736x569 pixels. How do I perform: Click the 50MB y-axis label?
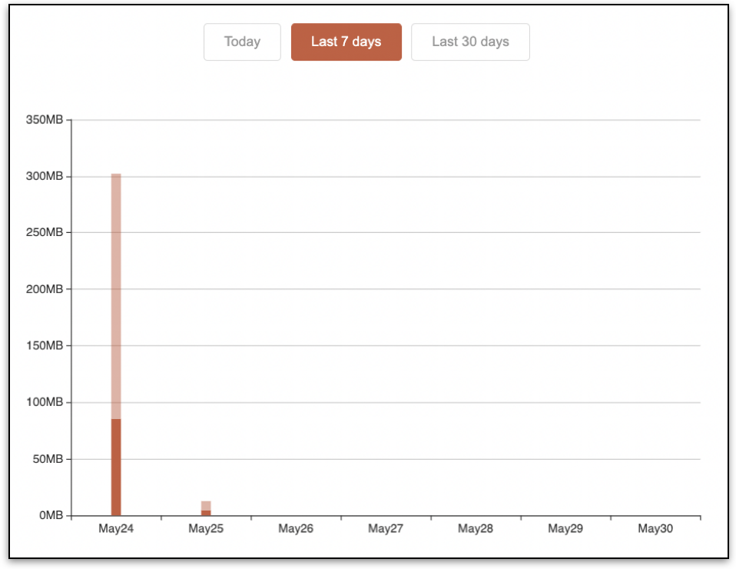48,459
